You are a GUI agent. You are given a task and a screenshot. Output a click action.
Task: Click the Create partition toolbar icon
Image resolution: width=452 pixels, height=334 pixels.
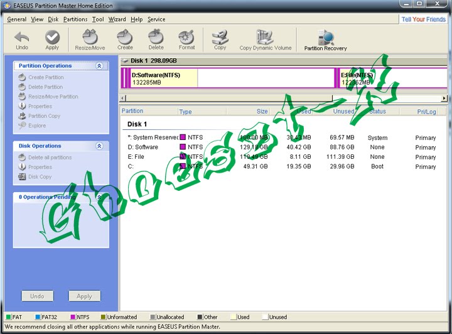125,40
